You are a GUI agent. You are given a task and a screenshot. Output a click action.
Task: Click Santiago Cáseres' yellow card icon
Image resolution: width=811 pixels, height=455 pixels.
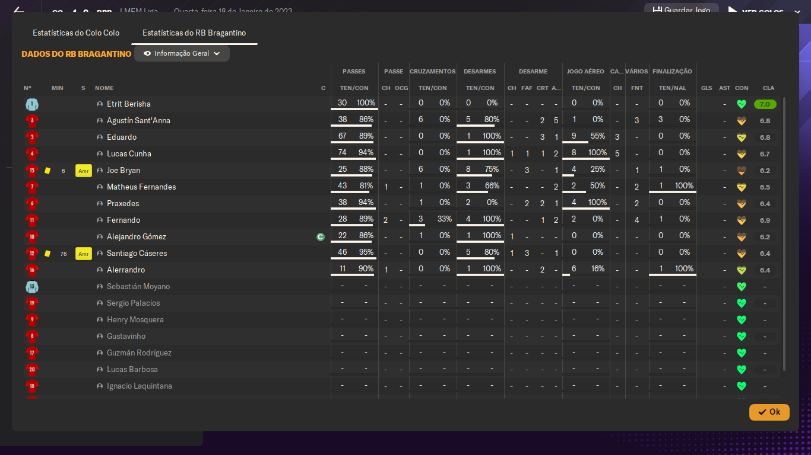point(47,254)
